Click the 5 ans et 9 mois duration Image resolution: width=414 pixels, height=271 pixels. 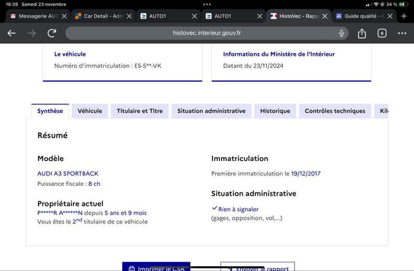pos(126,213)
